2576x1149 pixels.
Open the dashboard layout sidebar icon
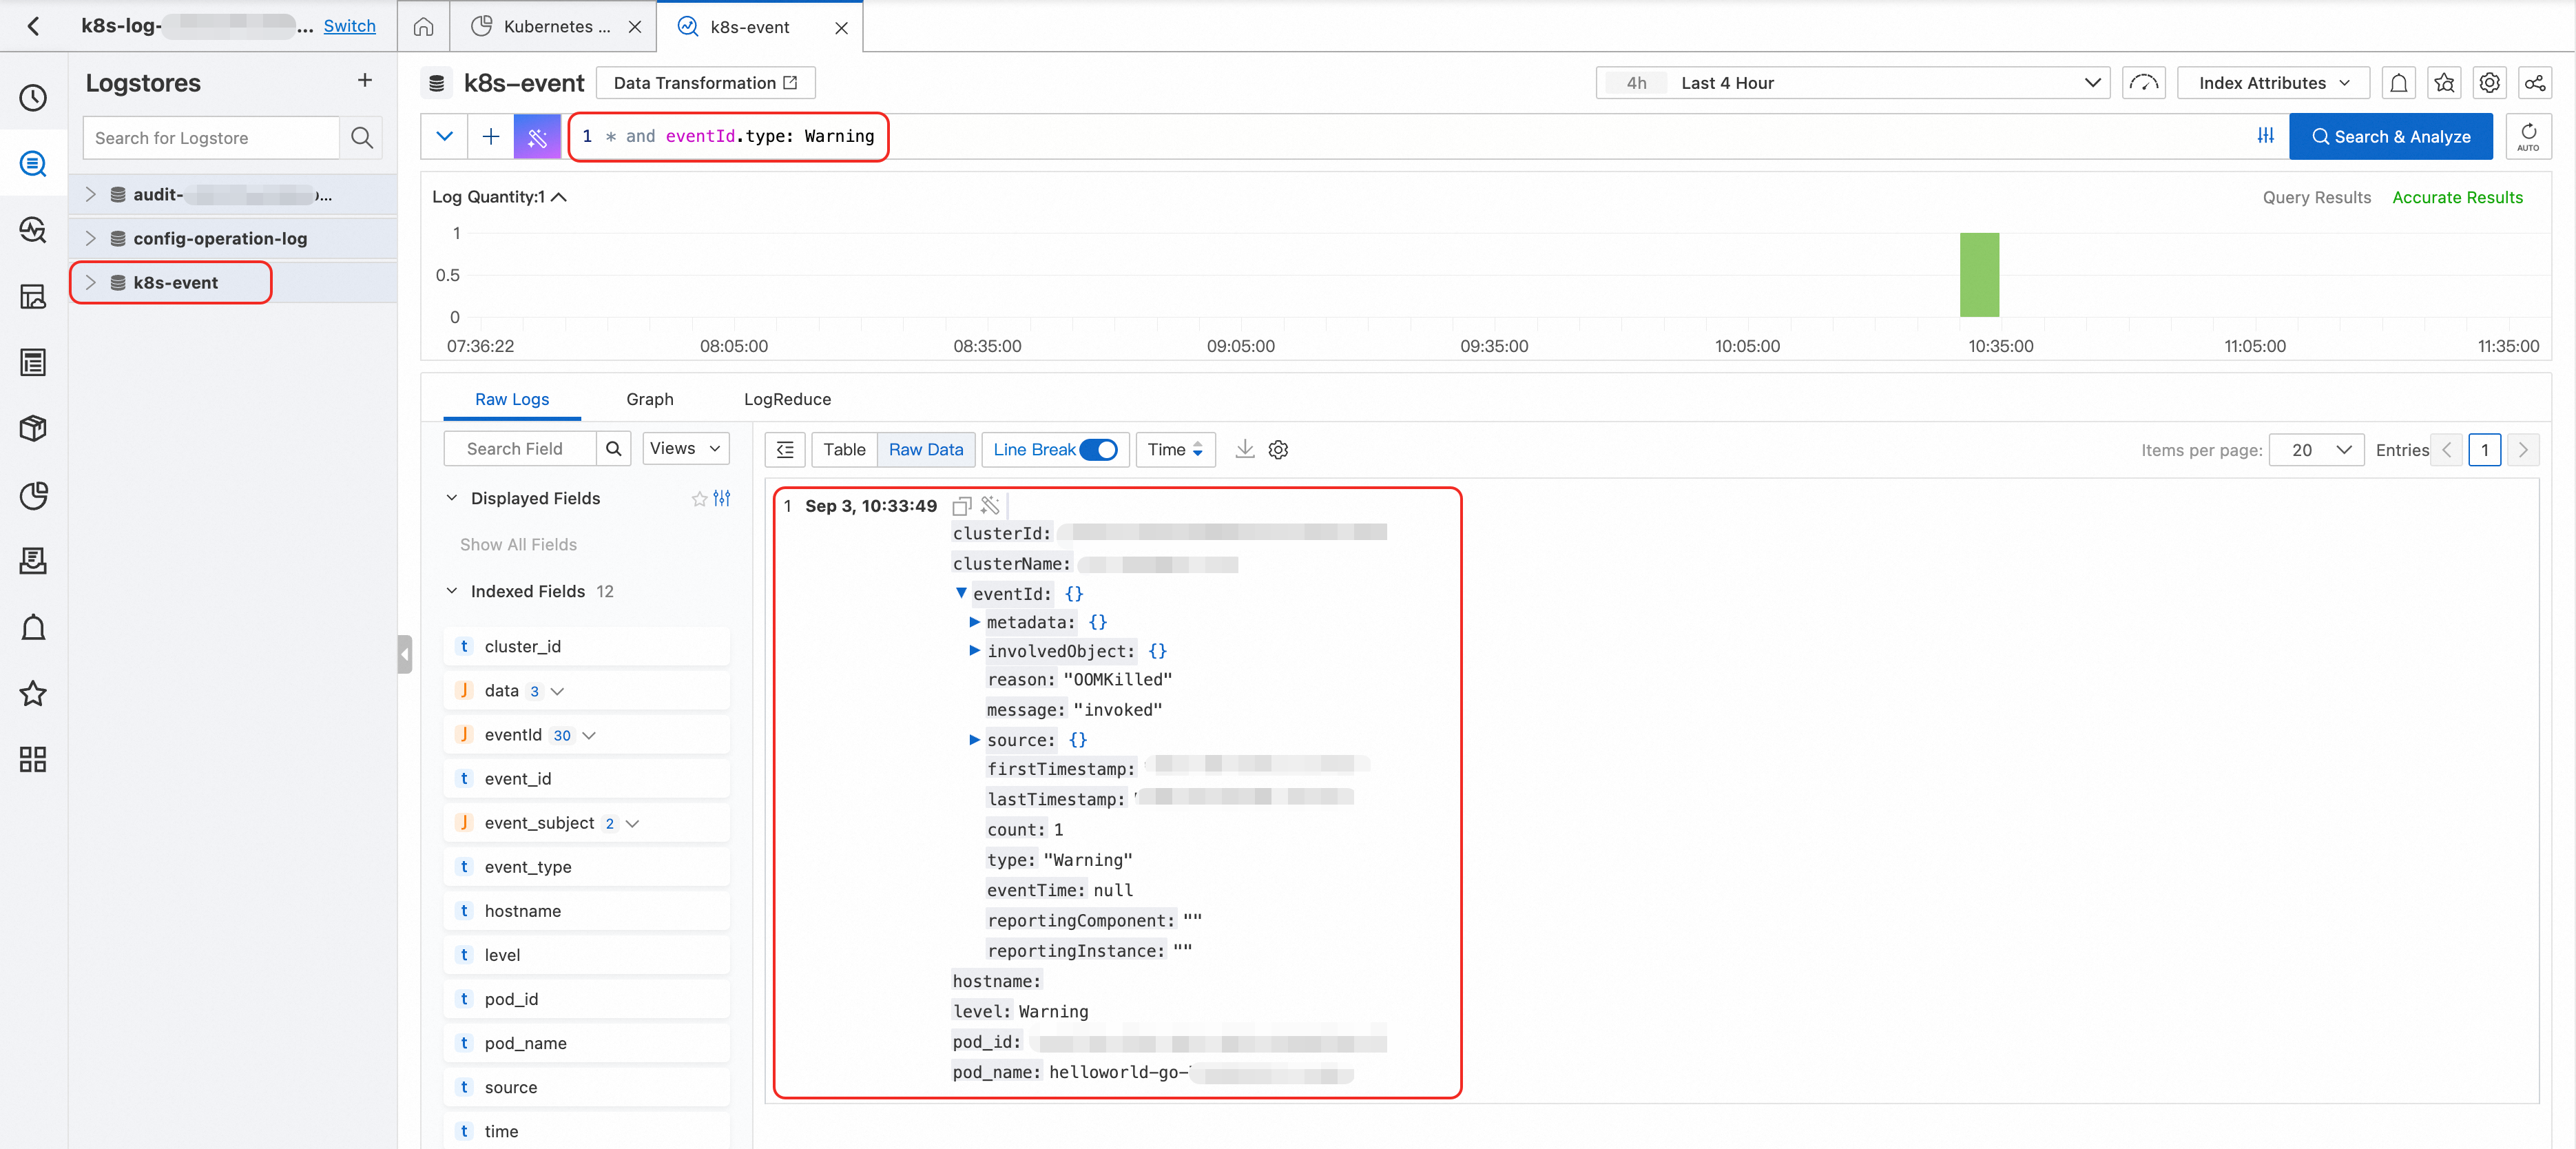(x=33, y=296)
